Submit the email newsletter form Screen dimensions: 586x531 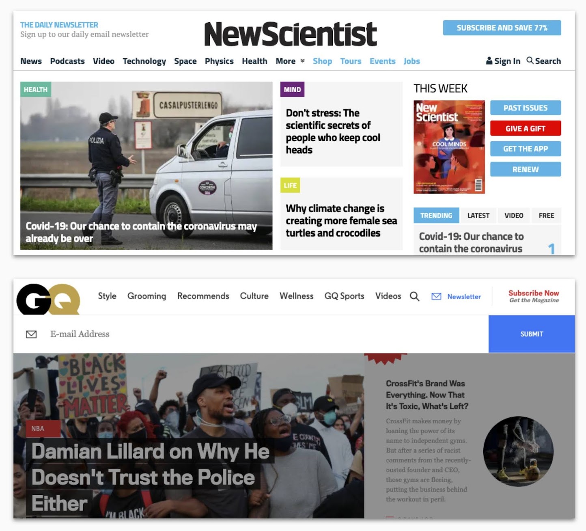pyautogui.click(x=532, y=334)
